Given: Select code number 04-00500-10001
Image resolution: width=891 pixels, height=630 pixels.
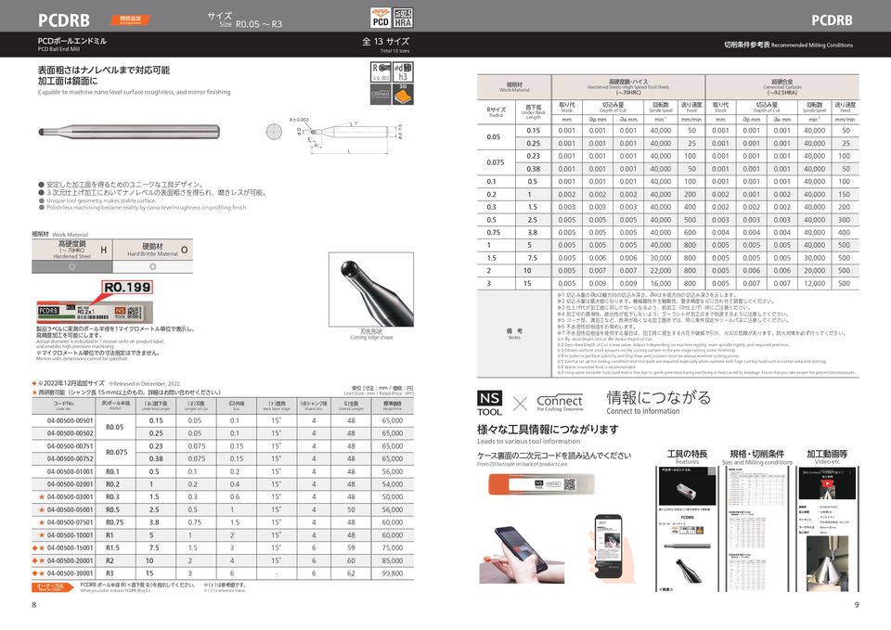Looking at the screenshot, I should (70, 535).
